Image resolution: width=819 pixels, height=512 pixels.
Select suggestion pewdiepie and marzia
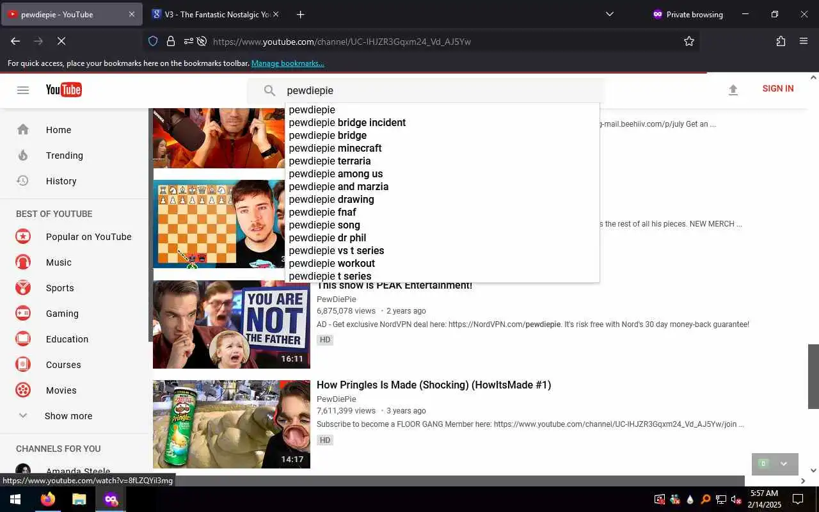(442, 187)
